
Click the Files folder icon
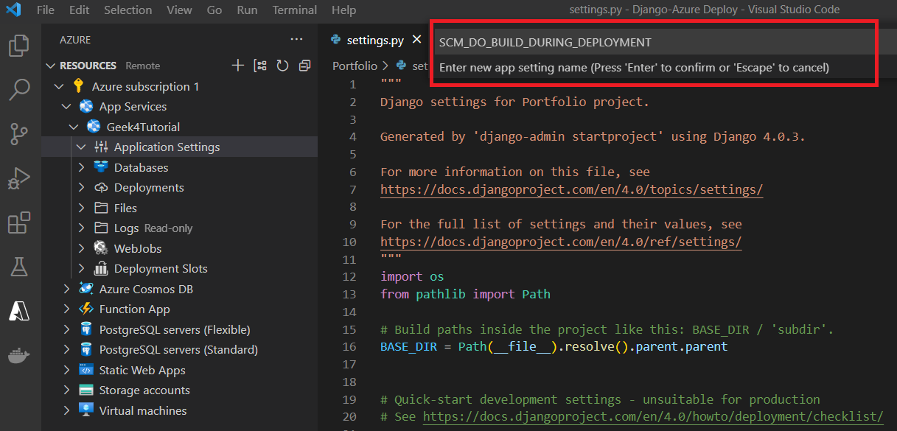(101, 208)
